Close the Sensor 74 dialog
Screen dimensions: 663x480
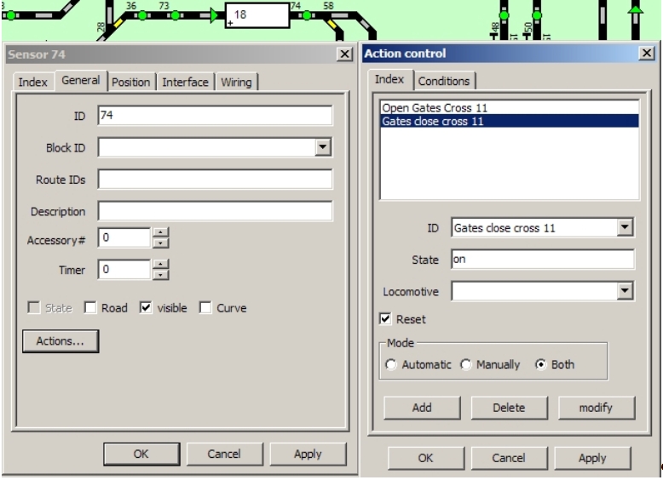344,54
